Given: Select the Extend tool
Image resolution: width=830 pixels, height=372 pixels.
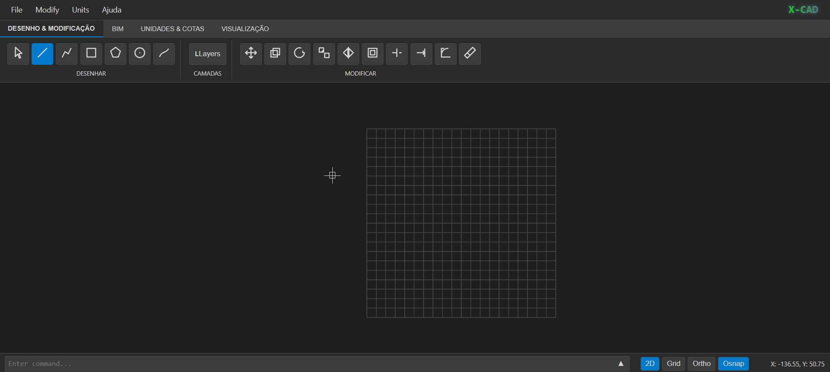Looking at the screenshot, I should (x=421, y=54).
